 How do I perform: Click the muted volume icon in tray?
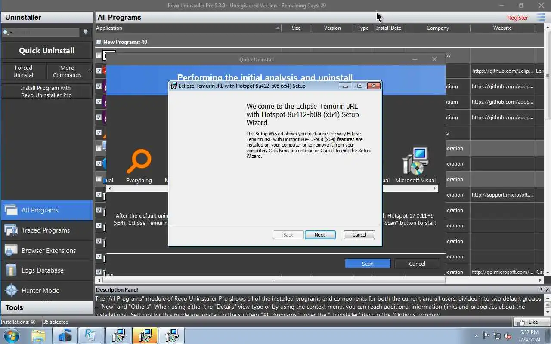508,336
